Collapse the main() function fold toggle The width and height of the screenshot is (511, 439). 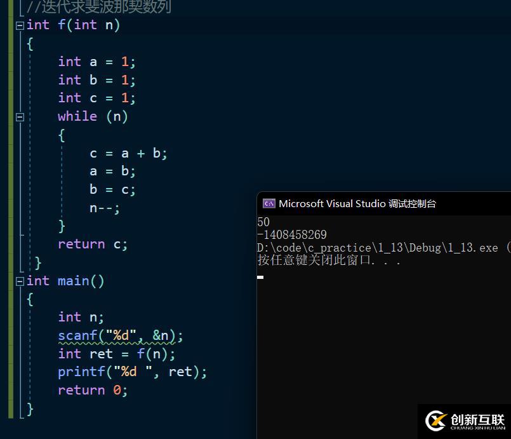click(x=20, y=281)
